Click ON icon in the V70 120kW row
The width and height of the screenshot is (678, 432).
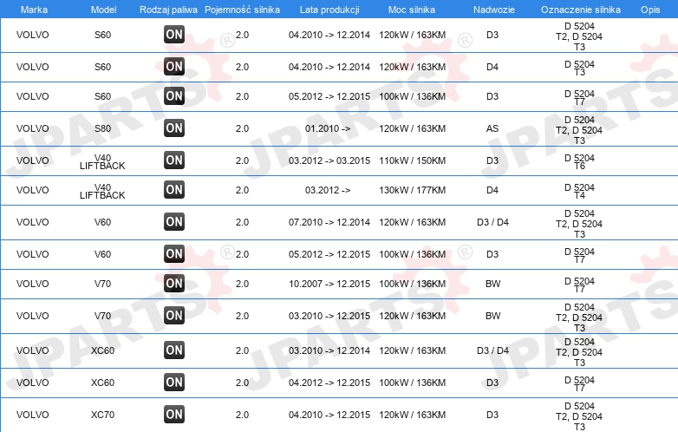point(174,316)
